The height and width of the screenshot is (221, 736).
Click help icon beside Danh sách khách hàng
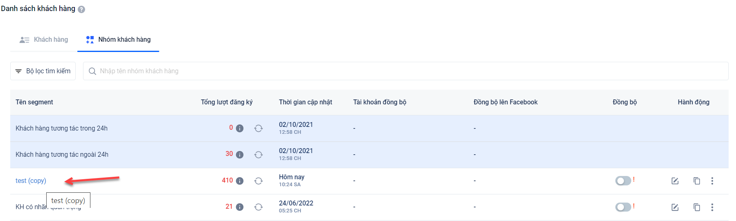(x=81, y=9)
